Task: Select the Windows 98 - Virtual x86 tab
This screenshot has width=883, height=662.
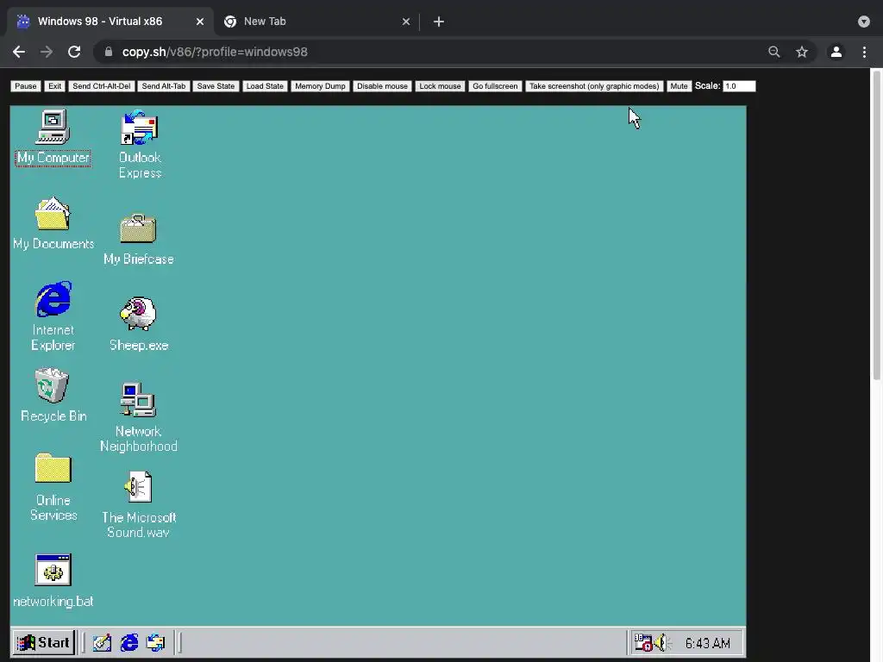Action: [110, 22]
